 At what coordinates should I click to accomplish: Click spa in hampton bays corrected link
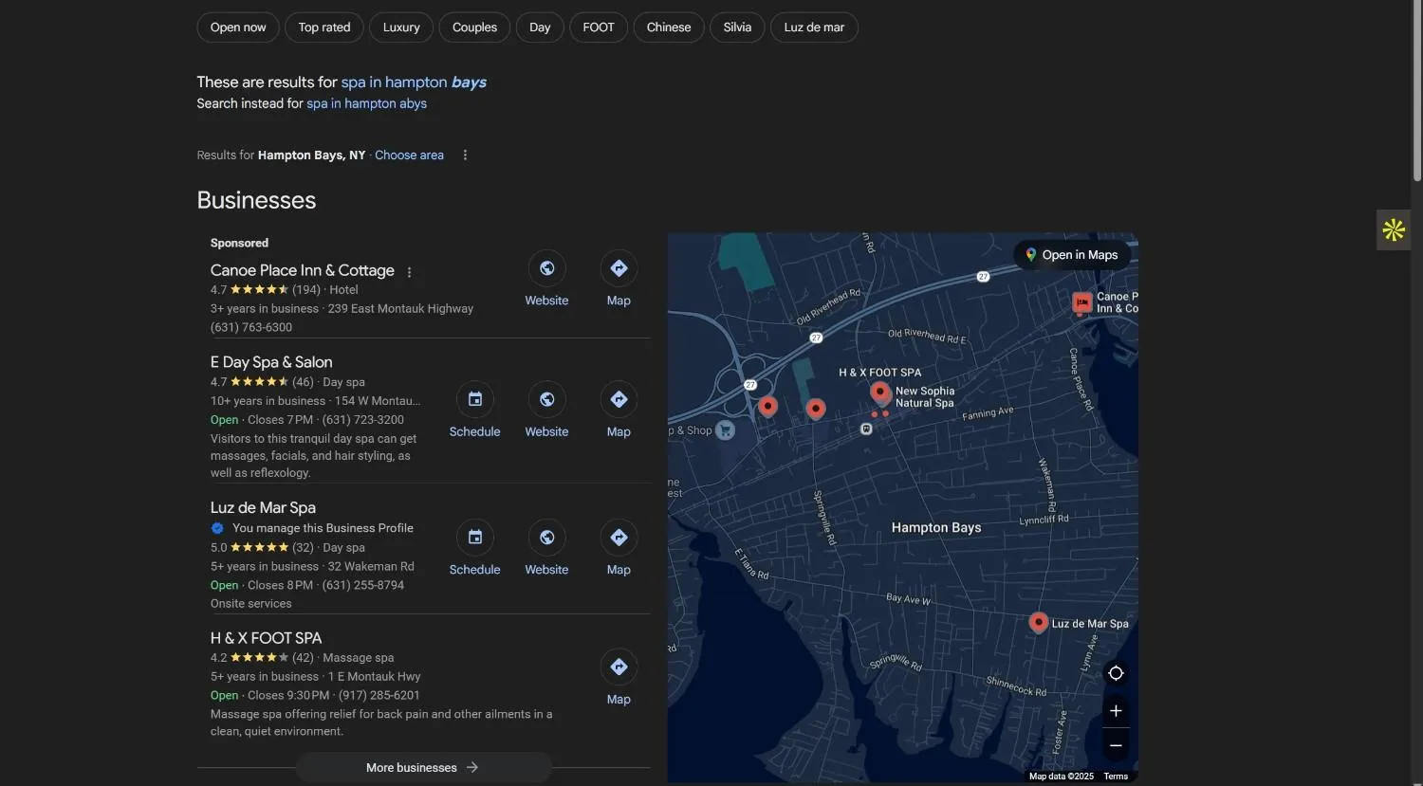tap(414, 82)
